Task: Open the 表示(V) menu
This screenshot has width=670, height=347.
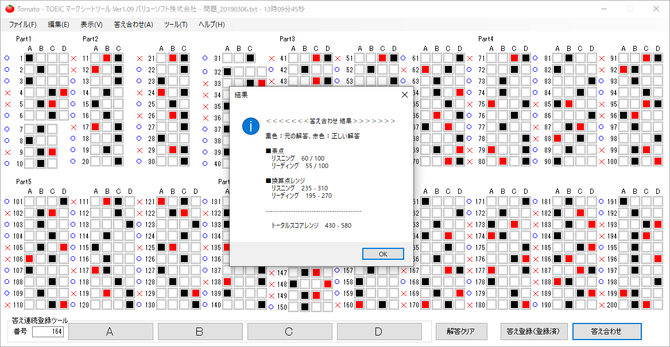Action: pyautogui.click(x=91, y=25)
